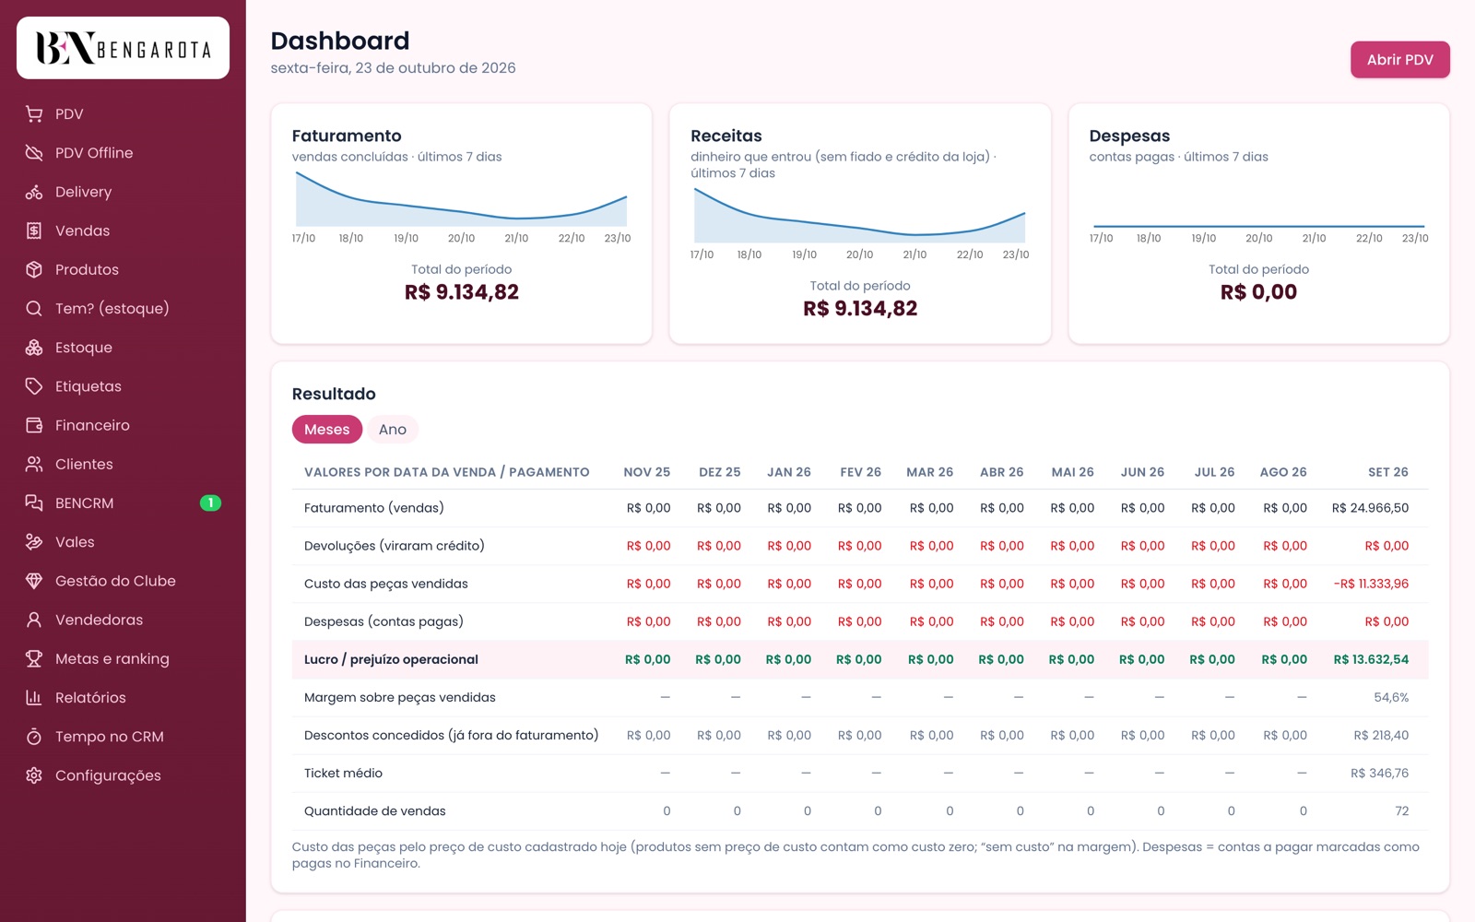Select the Produtos box icon
This screenshot has height=922, width=1475.
coord(34,269)
